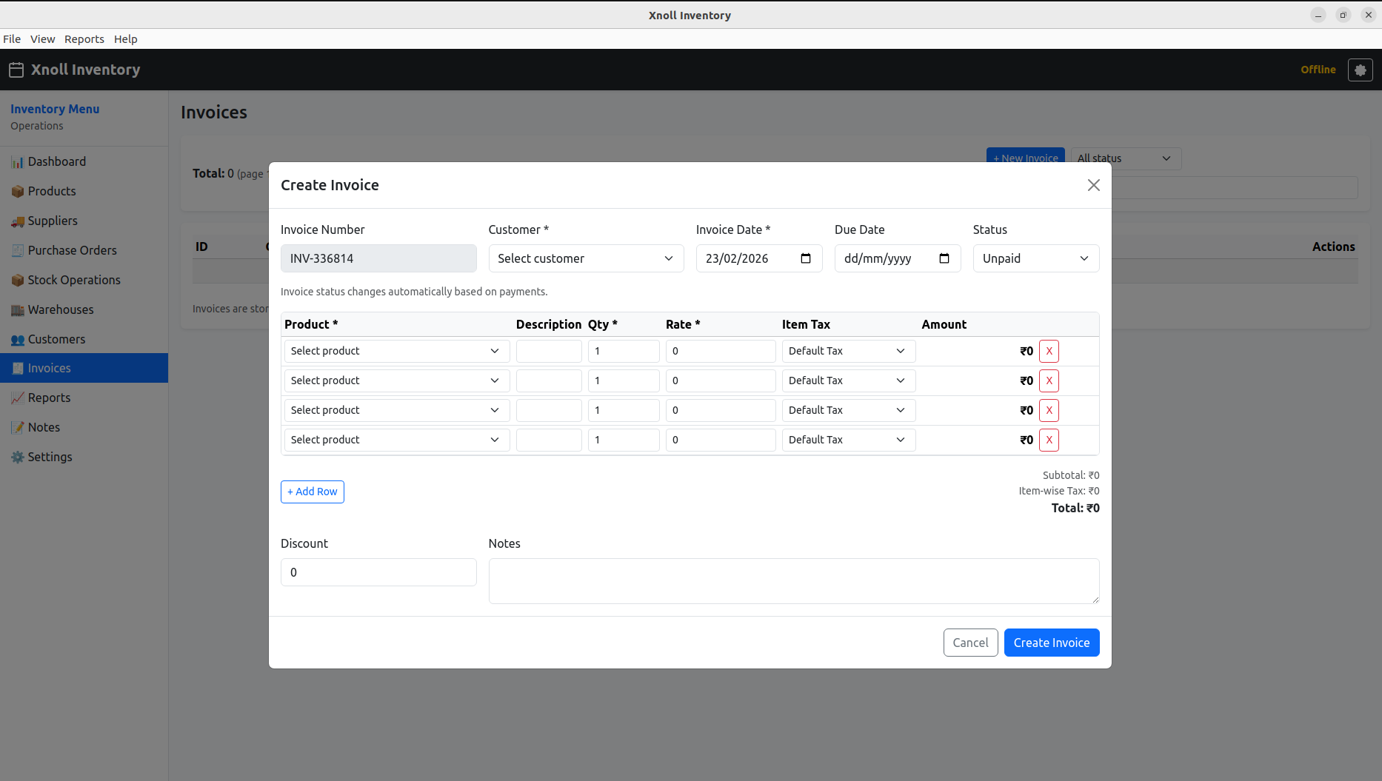Change the Status dropdown from Unpaid

point(1035,258)
